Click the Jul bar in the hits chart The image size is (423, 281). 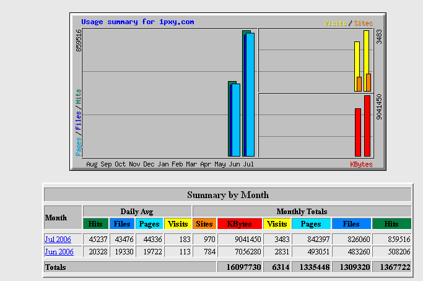tap(248, 93)
